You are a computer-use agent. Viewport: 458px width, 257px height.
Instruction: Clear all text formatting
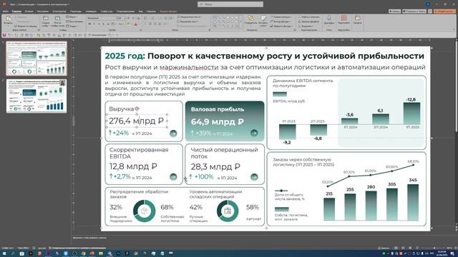point(137,18)
